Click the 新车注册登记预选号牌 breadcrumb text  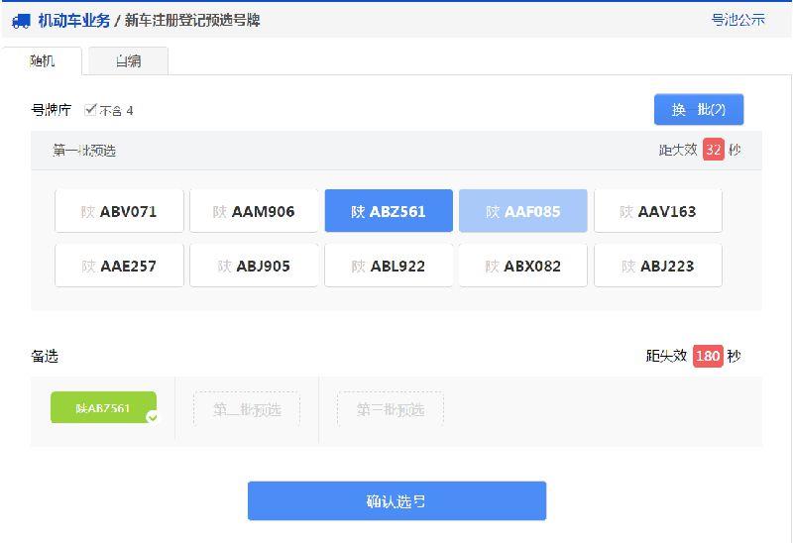tap(192, 21)
